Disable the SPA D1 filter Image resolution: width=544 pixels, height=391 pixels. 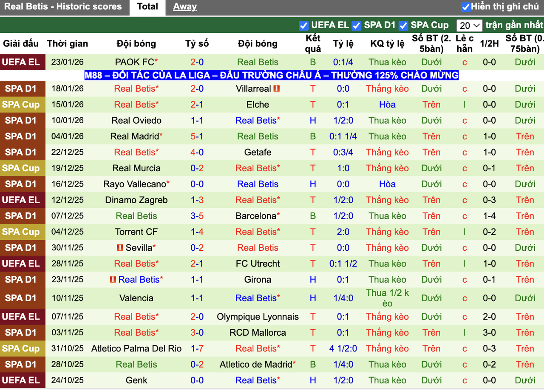pyautogui.click(x=357, y=25)
